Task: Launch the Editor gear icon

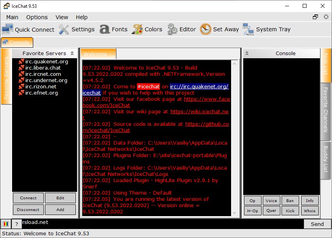Action: tap(172, 29)
